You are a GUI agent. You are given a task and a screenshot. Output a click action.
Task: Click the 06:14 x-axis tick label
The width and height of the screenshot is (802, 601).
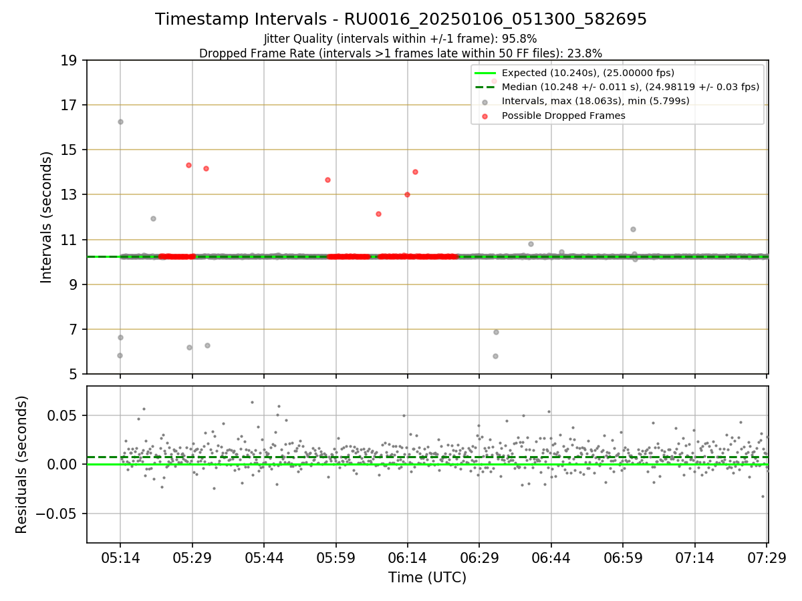tap(408, 558)
